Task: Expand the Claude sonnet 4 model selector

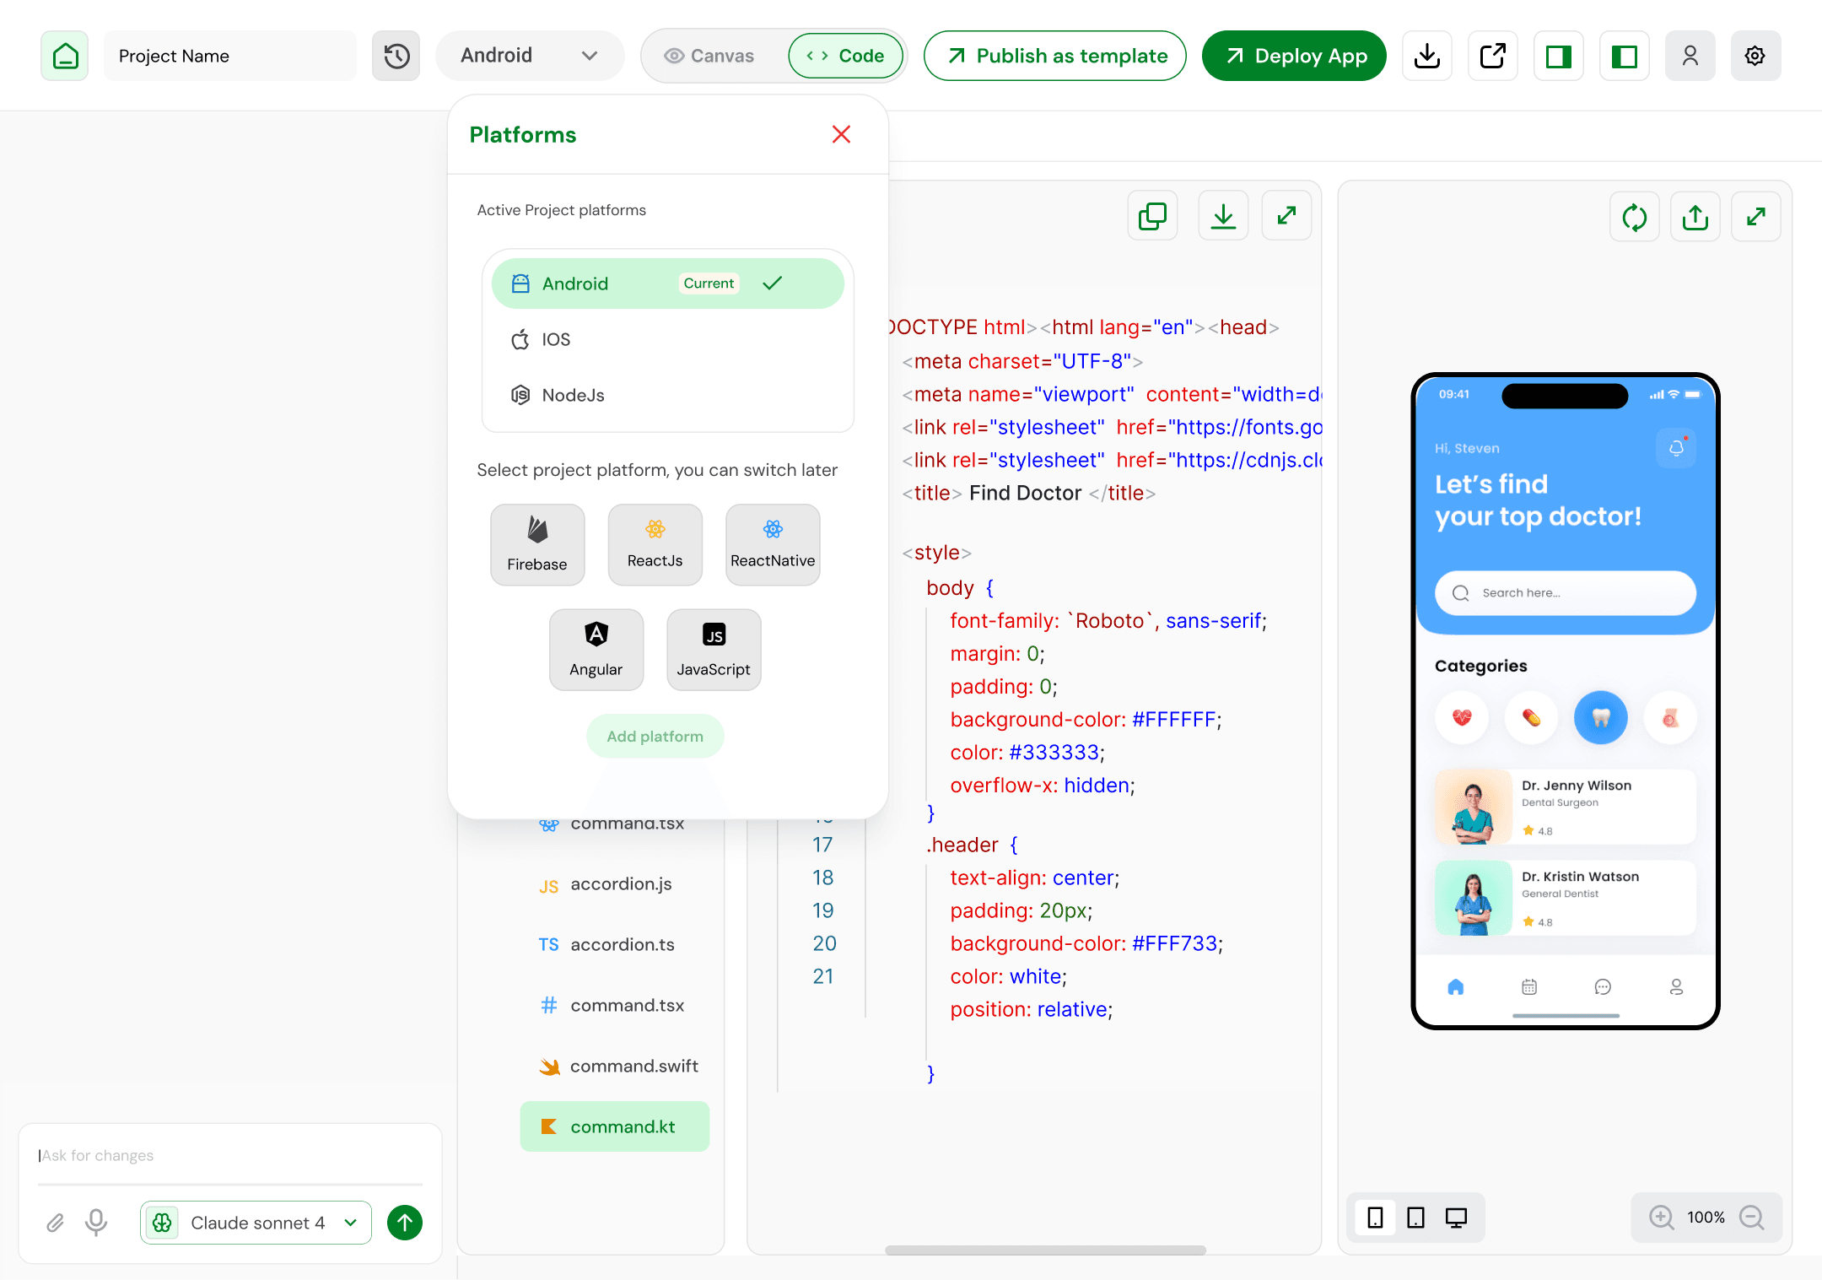Action: [x=256, y=1222]
